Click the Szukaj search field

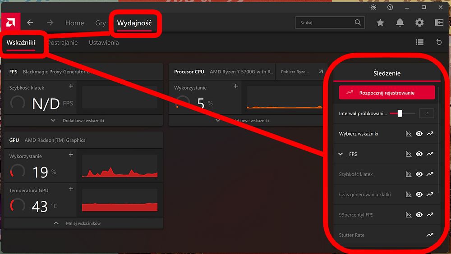coord(330,23)
